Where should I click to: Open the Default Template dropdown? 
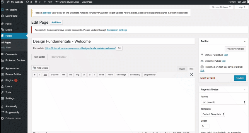pyautogui.click(x=213, y=114)
